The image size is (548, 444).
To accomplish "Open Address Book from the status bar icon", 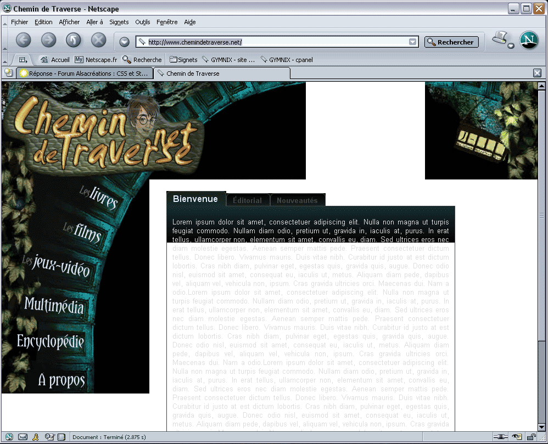I will pyautogui.click(x=61, y=437).
